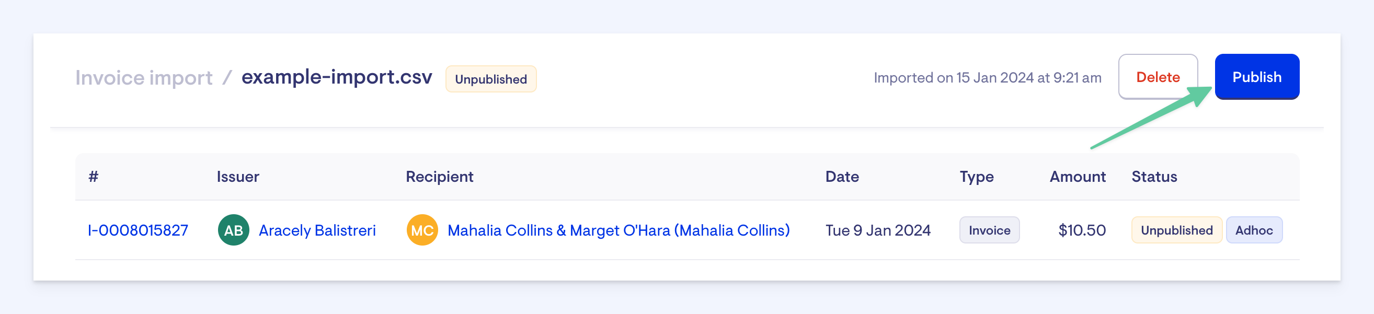Open invoice I-0008015827
Image resolution: width=1374 pixels, height=314 pixels.
(x=138, y=230)
